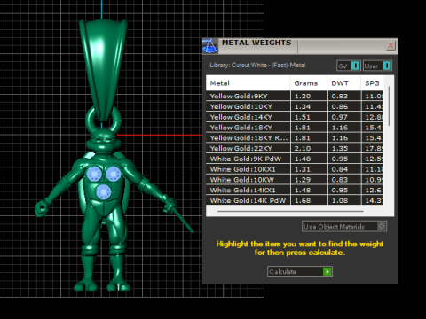Viewport: 426px width, 319px height.
Task: Select the Yellow Gold:10KY row
Action: (x=295, y=106)
